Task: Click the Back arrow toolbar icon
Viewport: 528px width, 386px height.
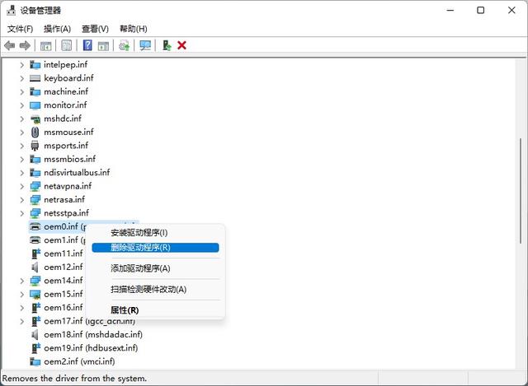Action: point(10,45)
